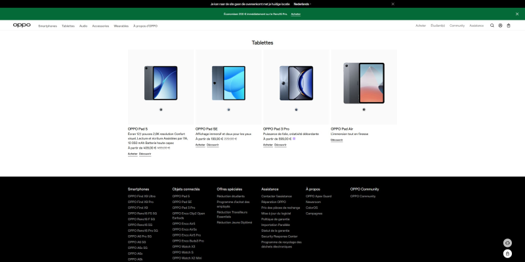Click Découvrir under OPPO Pad 5

pyautogui.click(x=145, y=154)
